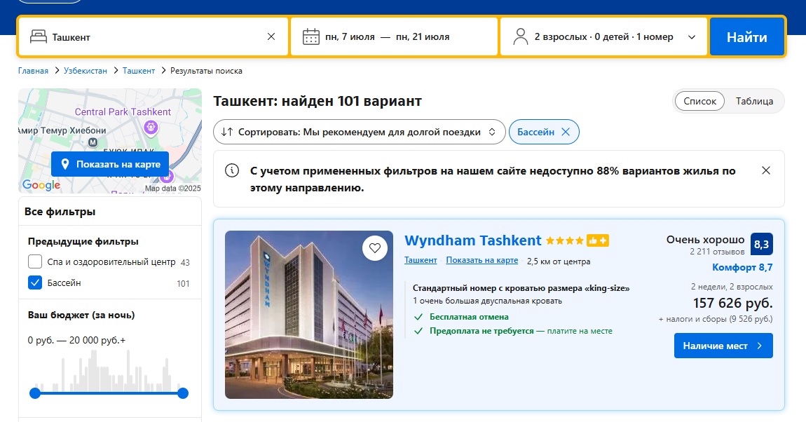
Task: Select check-out date пн, 21 июля
Action: coord(423,37)
